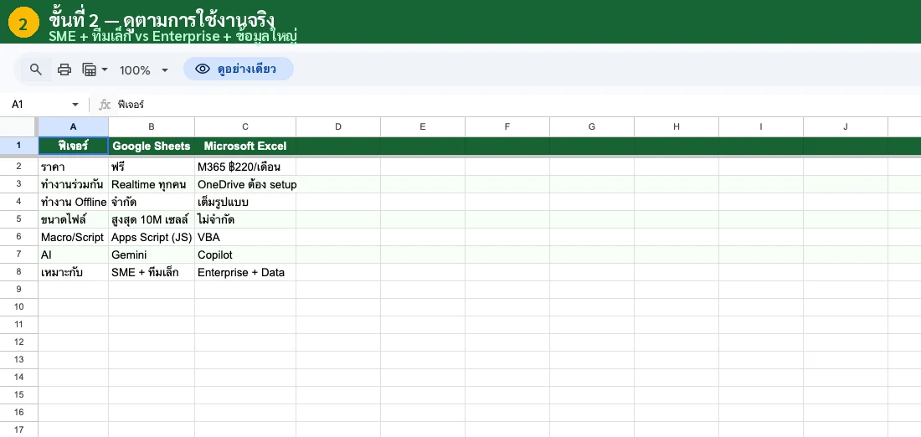
Task: Click header cell ฟีเจอร์
Action: [74, 146]
